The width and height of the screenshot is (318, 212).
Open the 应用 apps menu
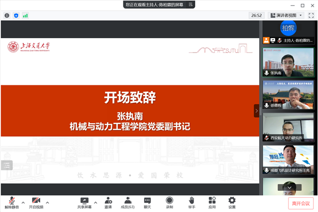[x=212, y=201]
